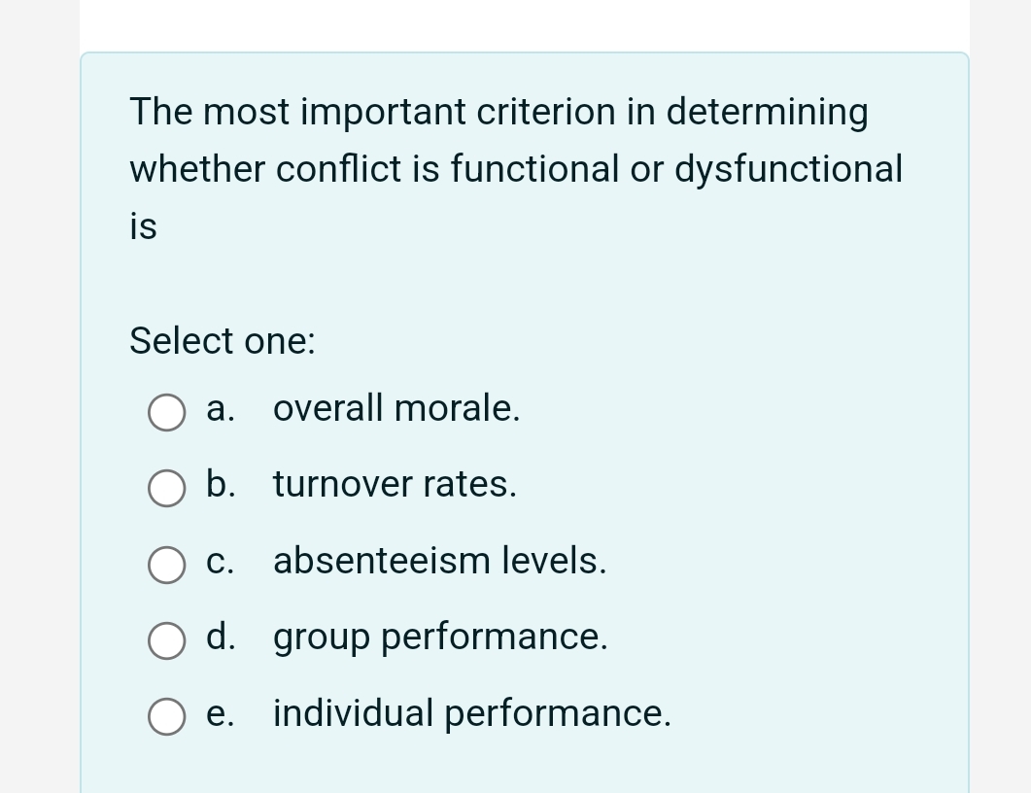Click the option label 'e.'
Image resolution: width=1031 pixels, height=793 pixels.
(x=219, y=714)
